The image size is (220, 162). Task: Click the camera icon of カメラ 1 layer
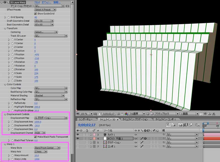105,134
